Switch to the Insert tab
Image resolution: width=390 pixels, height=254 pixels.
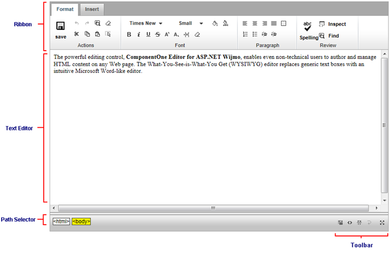[92, 10]
